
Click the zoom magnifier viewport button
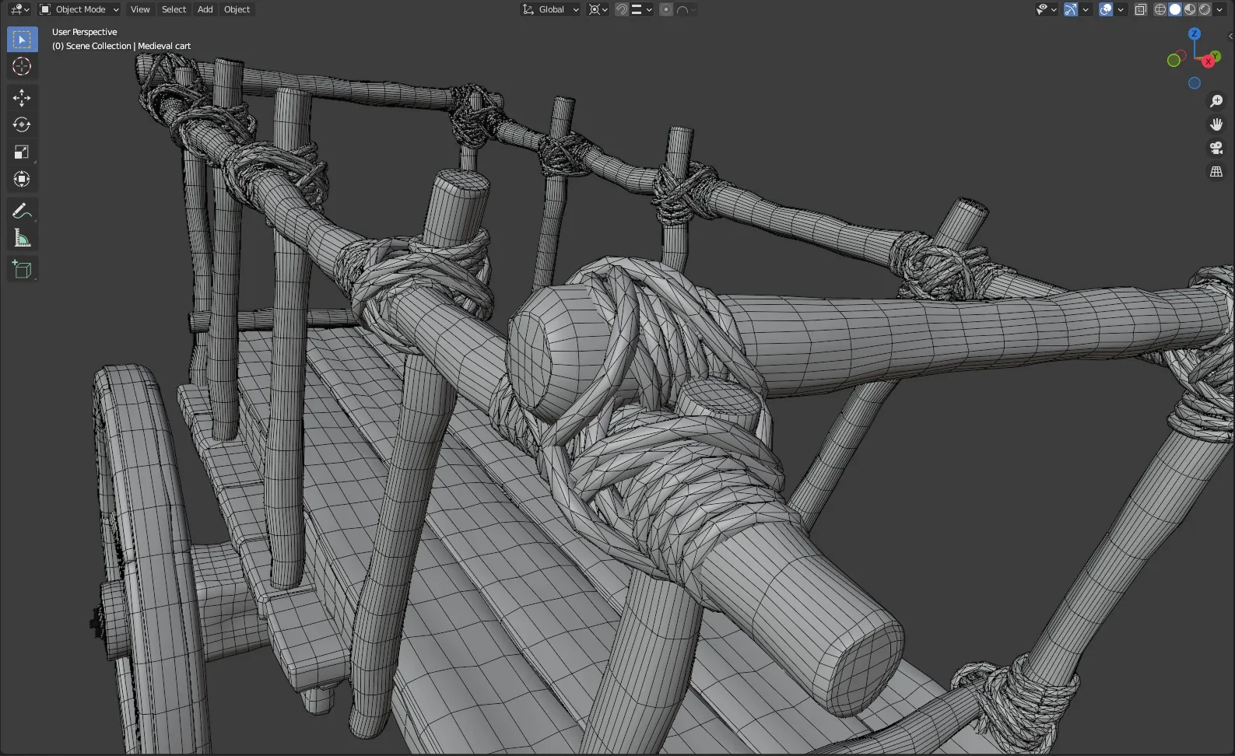coord(1216,101)
